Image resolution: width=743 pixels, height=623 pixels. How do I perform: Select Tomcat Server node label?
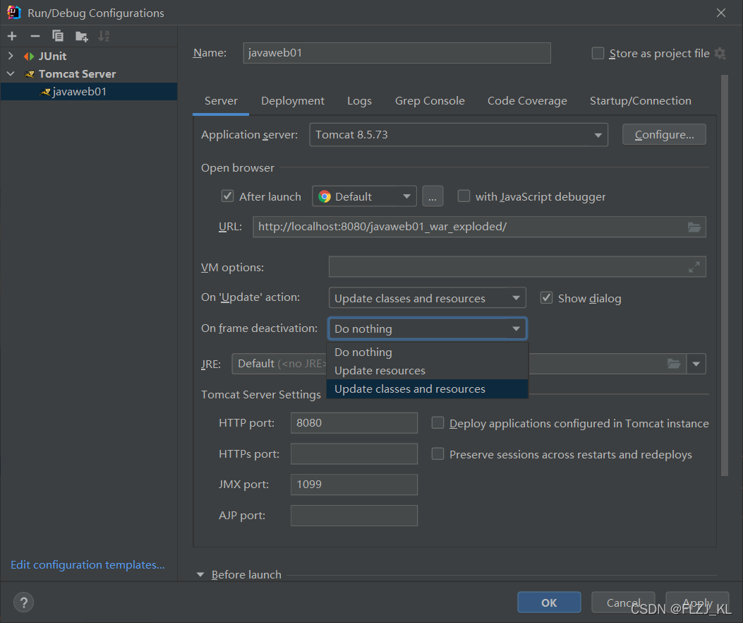(77, 74)
